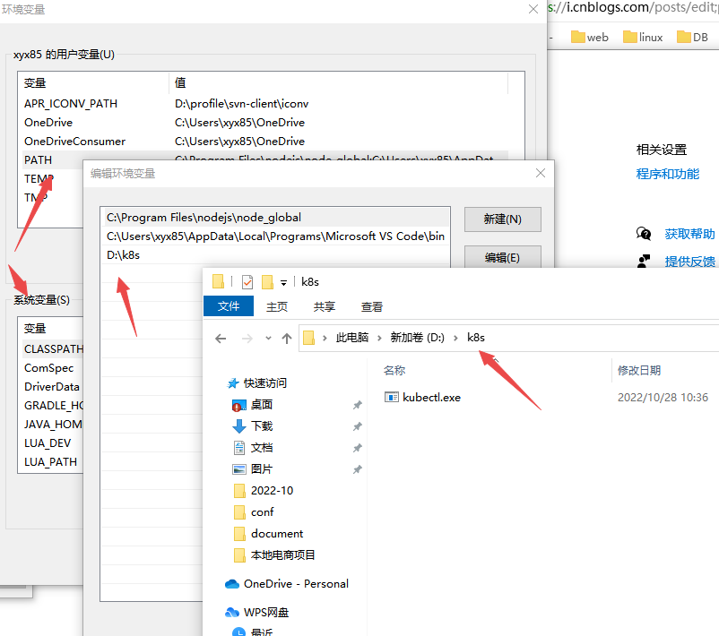Viewport: 719px width, 636px height.
Task: Click the pin icon beside 桌面
Action: [357, 405]
